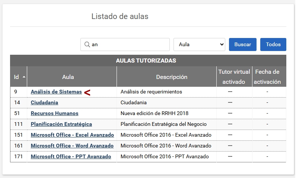Open the Aula filter dropdown
The image size is (296, 178).
(x=199, y=44)
